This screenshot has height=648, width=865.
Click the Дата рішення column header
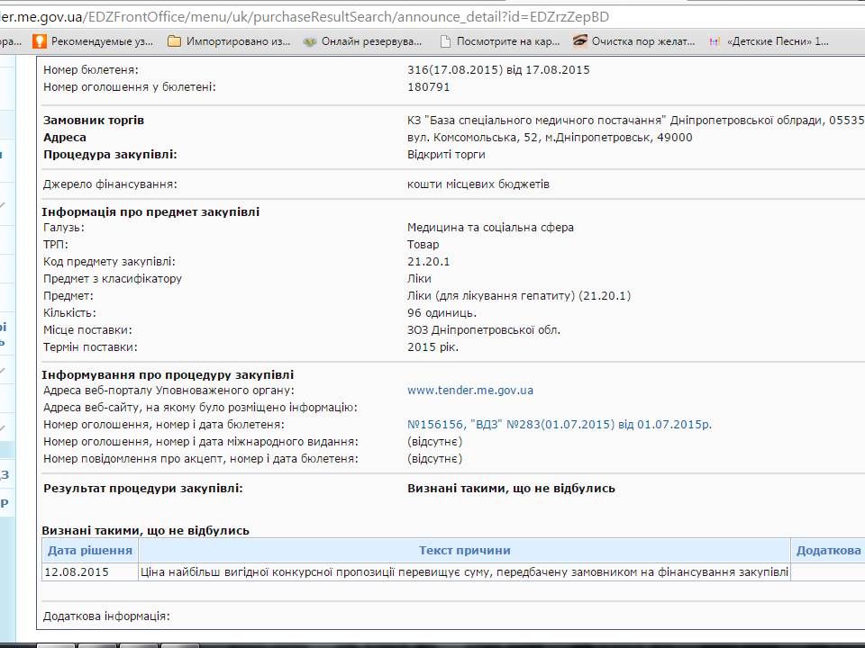click(90, 551)
